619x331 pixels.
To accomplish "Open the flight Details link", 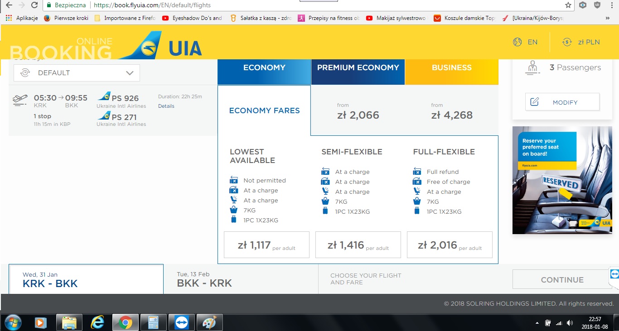I will click(x=166, y=106).
